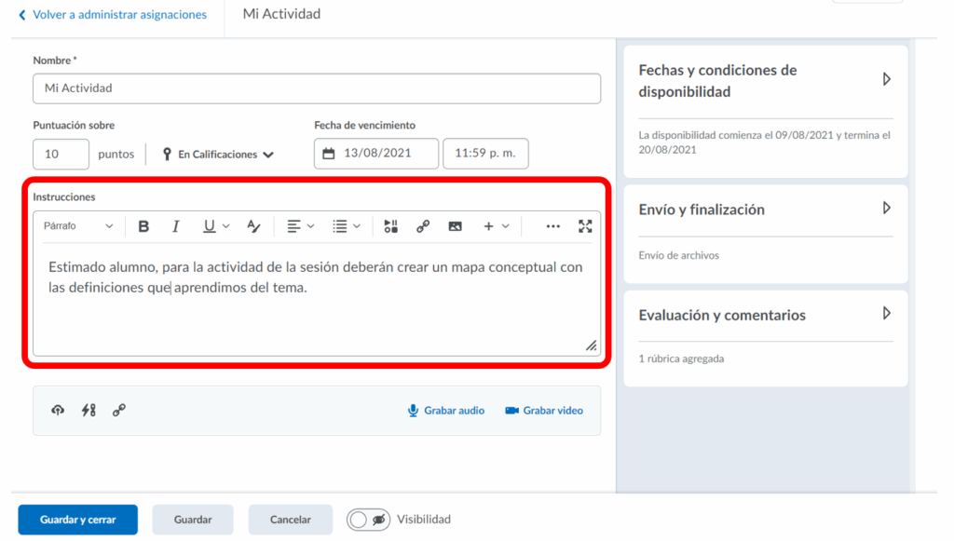
Task: Click the upload file cloud icon
Action: (x=58, y=410)
